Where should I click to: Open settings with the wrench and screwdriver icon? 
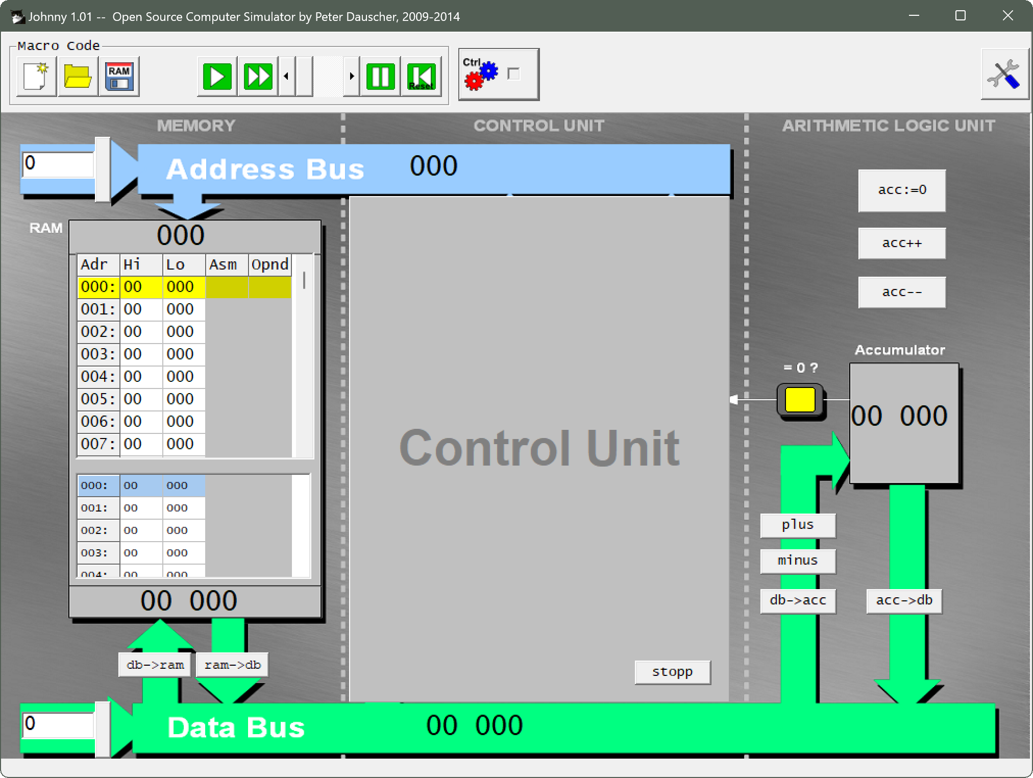[1003, 75]
